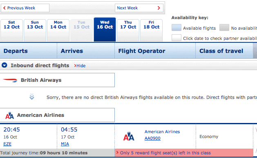The width and height of the screenshot is (257, 158).
Task: Click the blue Available flights colour swatch
Action: click(177, 27)
